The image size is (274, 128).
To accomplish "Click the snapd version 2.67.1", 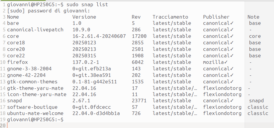I will point(81,101).
